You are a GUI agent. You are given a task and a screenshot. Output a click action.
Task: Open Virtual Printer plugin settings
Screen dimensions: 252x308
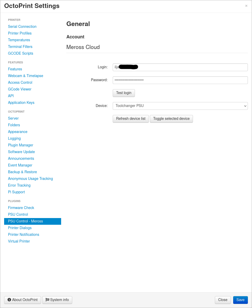[x=19, y=241]
